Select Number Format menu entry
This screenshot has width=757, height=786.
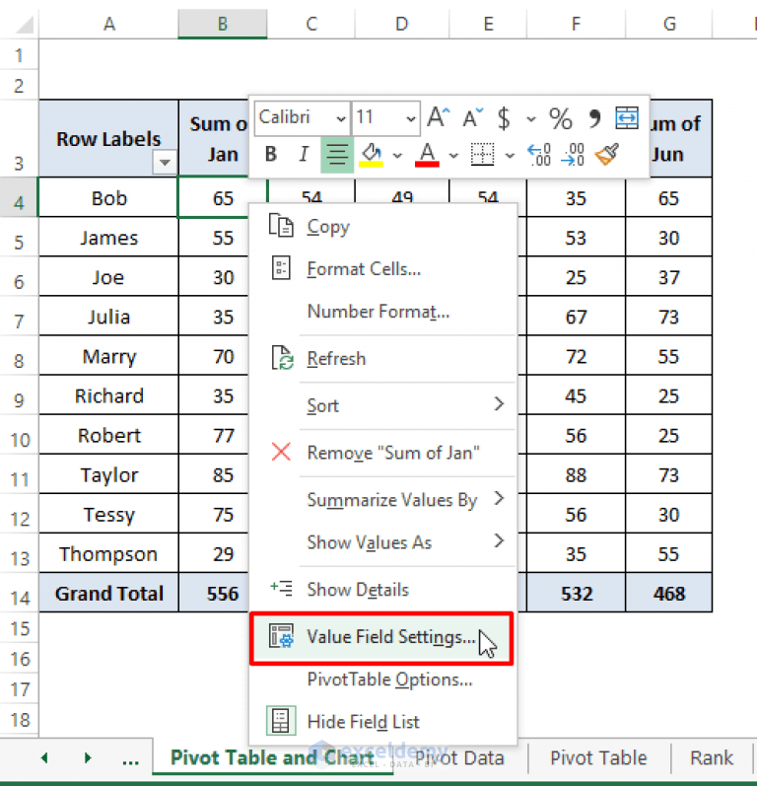(383, 312)
